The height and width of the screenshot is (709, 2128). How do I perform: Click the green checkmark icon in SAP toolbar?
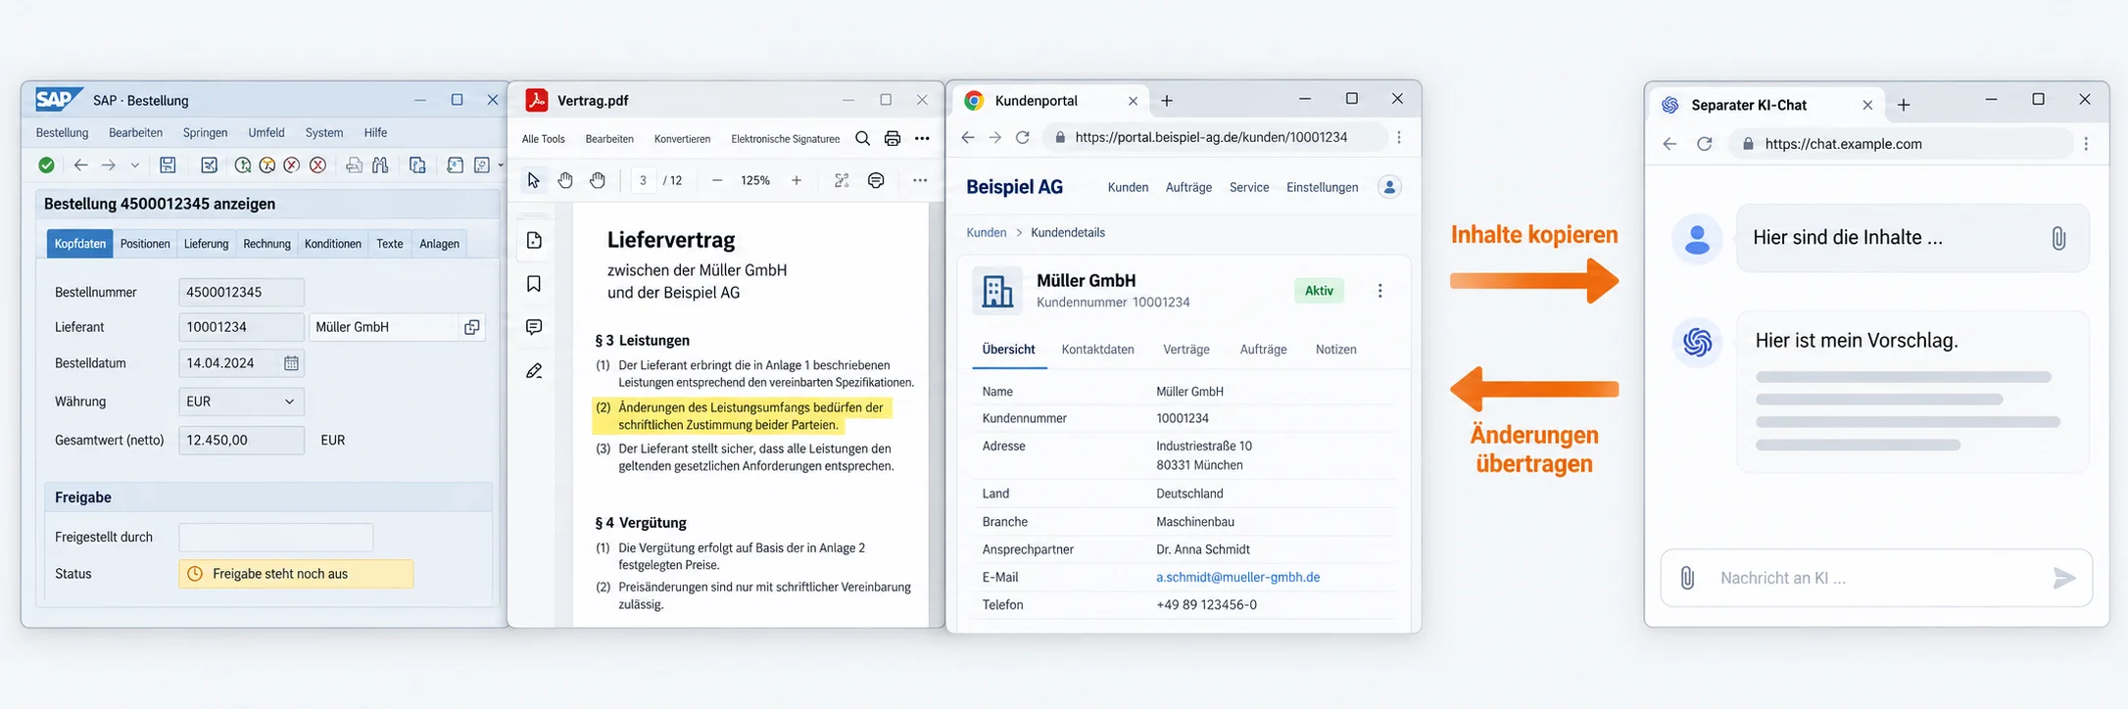point(46,165)
